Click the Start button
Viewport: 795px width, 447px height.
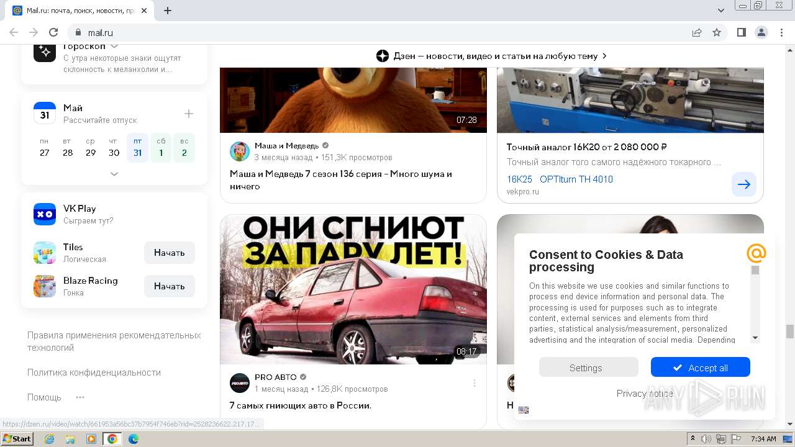click(x=17, y=439)
